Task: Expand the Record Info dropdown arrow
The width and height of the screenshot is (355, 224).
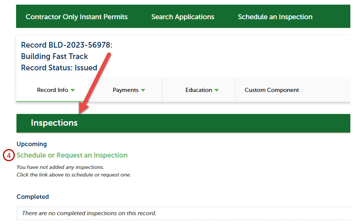Action: (x=73, y=90)
